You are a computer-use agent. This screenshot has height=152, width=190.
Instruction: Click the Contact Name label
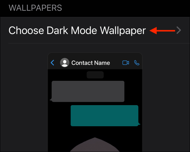point(91,63)
